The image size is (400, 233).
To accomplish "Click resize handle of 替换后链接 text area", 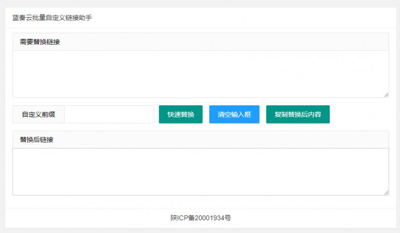I will pyautogui.click(x=386, y=192).
